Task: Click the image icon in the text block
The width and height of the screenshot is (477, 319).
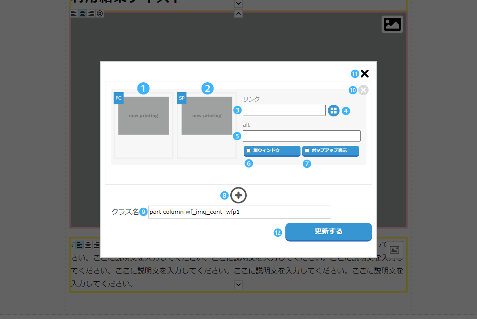Action: pyautogui.click(x=394, y=250)
